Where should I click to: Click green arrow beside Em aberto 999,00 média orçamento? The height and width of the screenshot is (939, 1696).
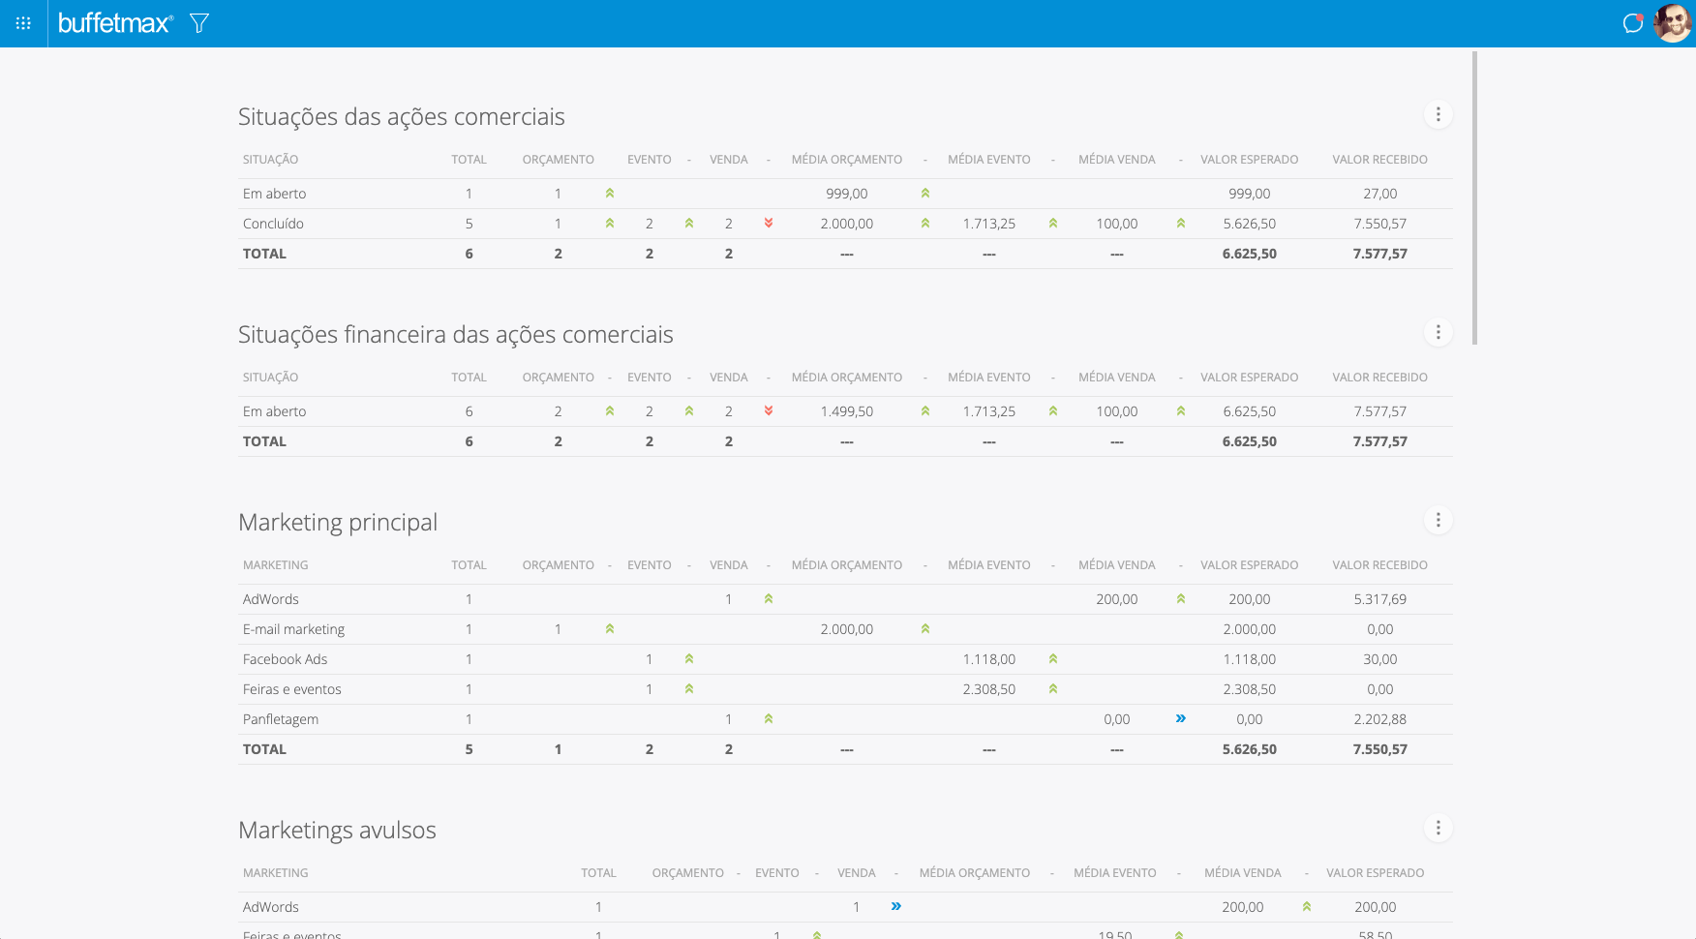coord(925,194)
